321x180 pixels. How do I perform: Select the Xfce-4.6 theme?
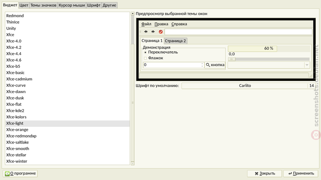(67, 60)
